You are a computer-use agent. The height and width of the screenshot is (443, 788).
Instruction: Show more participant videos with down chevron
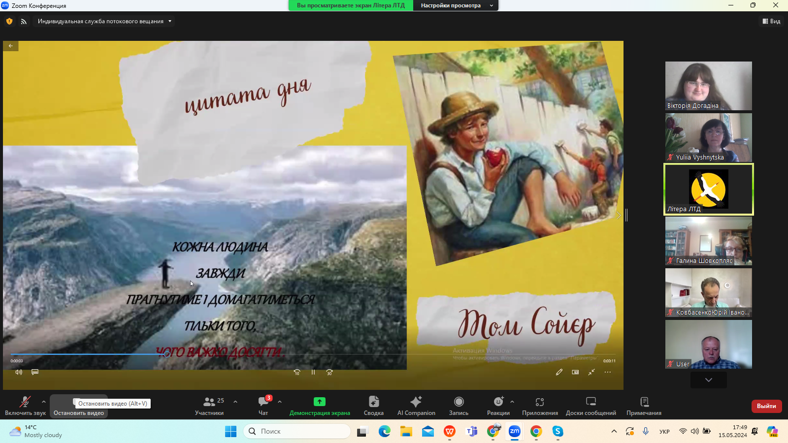click(x=708, y=380)
